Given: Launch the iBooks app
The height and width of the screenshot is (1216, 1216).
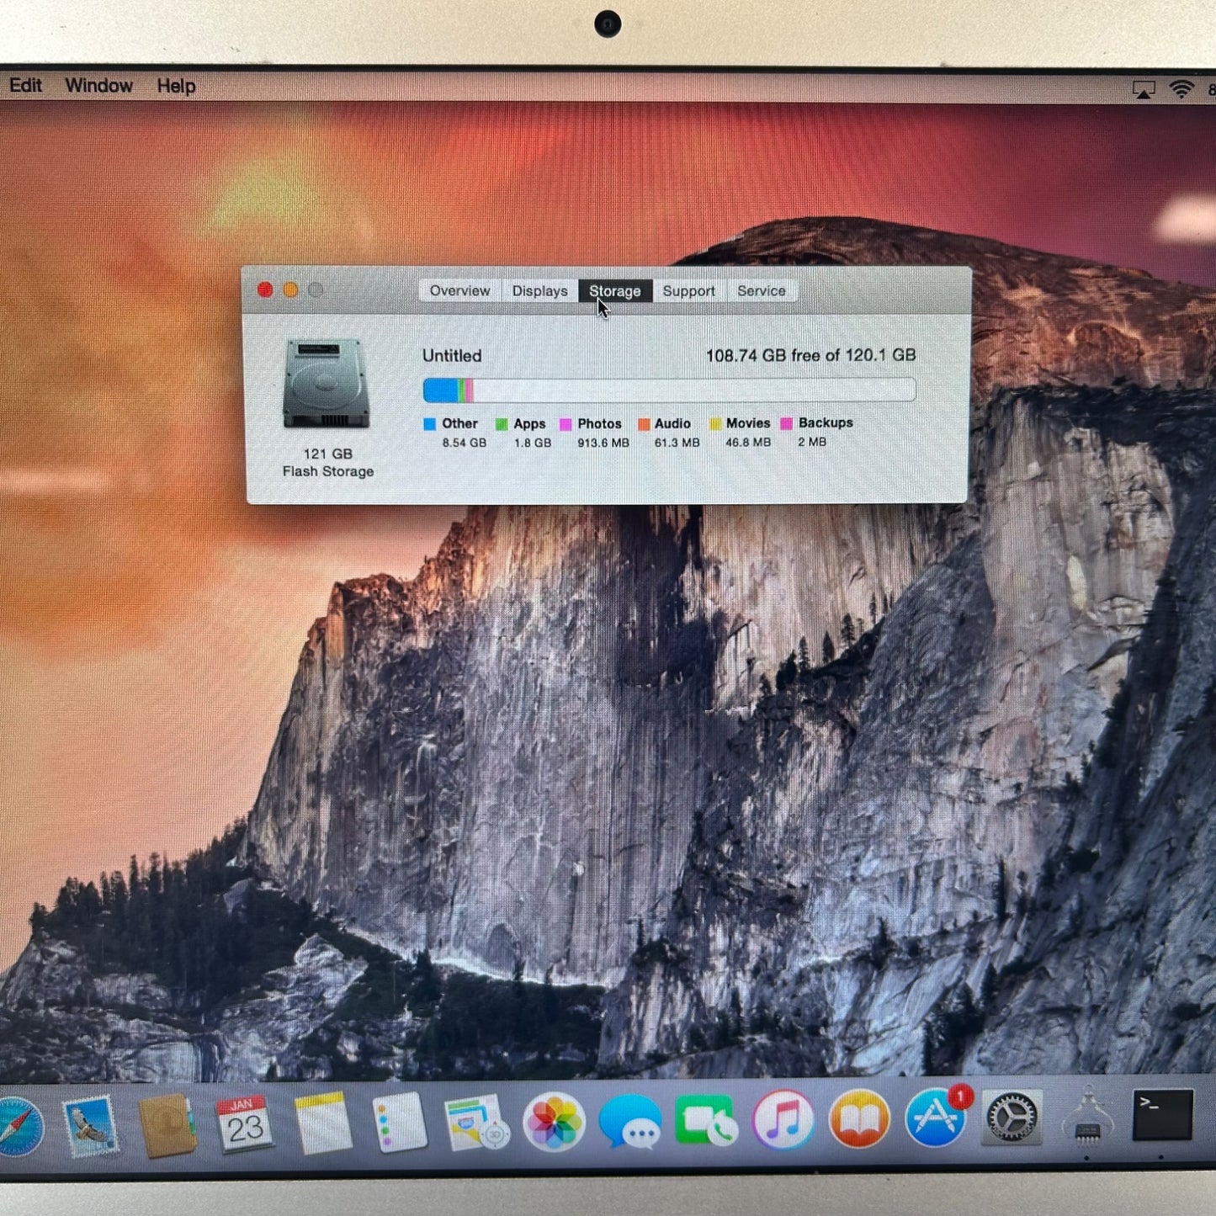Looking at the screenshot, I should coord(859,1120).
